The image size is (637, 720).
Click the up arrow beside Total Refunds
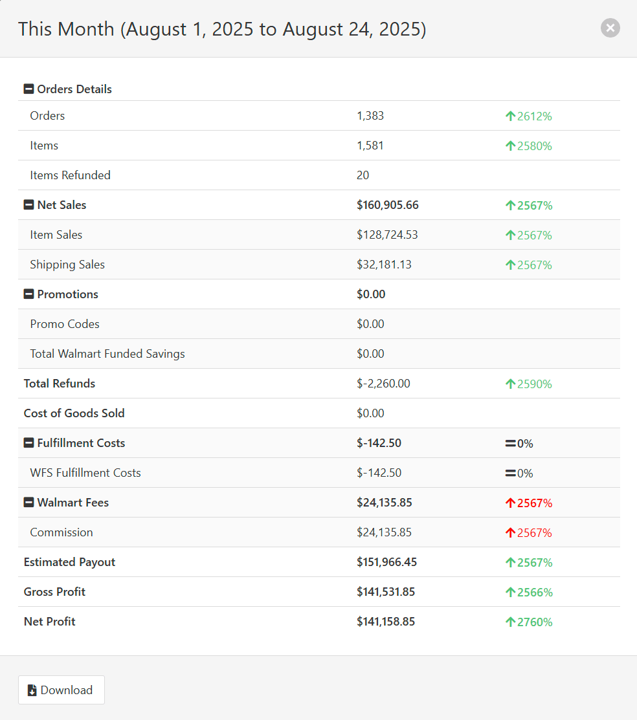pyautogui.click(x=511, y=384)
